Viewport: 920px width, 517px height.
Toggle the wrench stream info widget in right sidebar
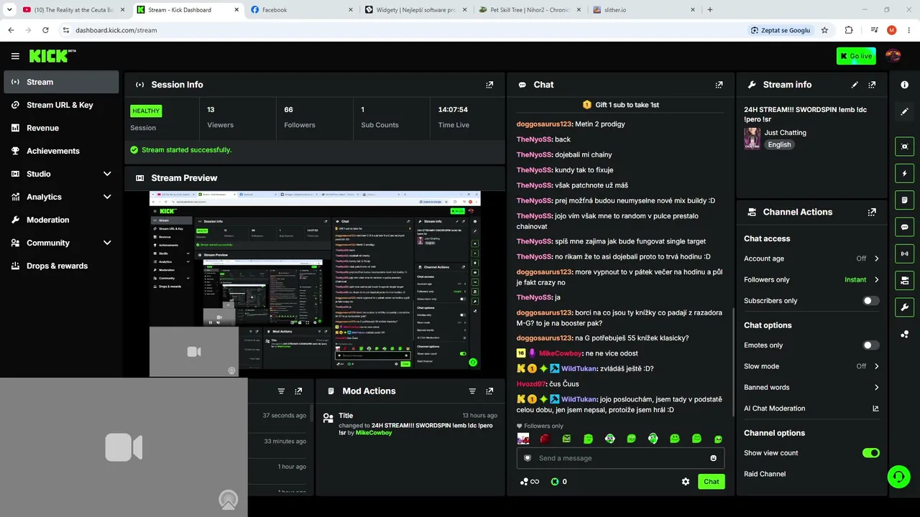905,307
